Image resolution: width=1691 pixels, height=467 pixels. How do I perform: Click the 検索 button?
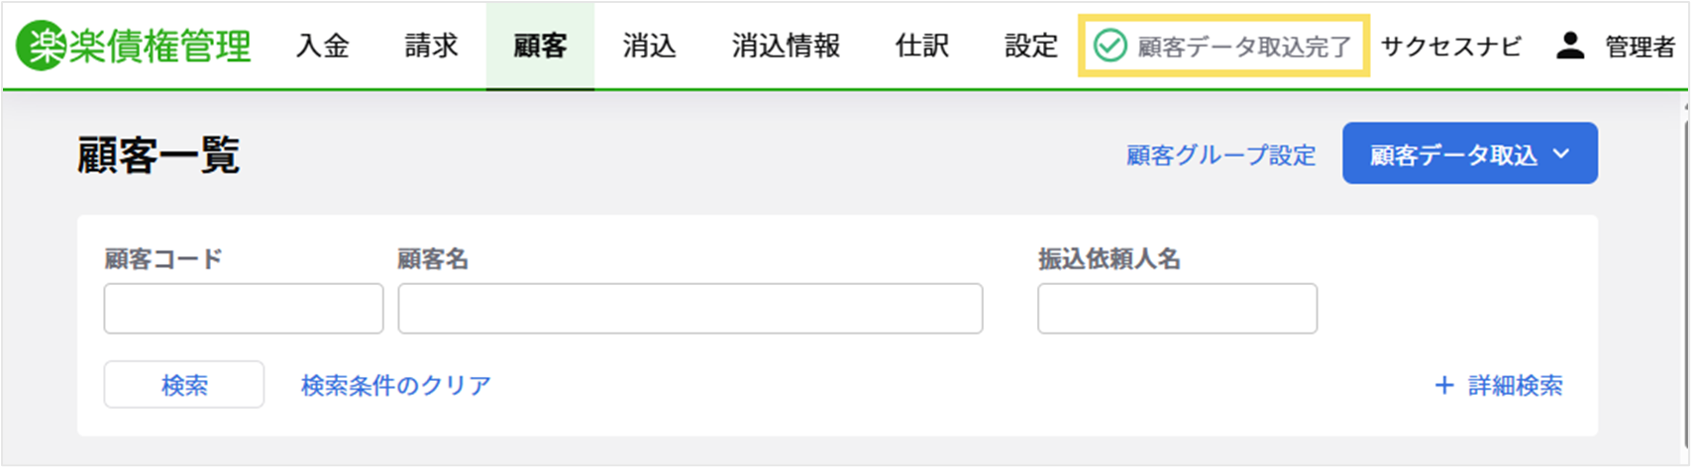184,385
